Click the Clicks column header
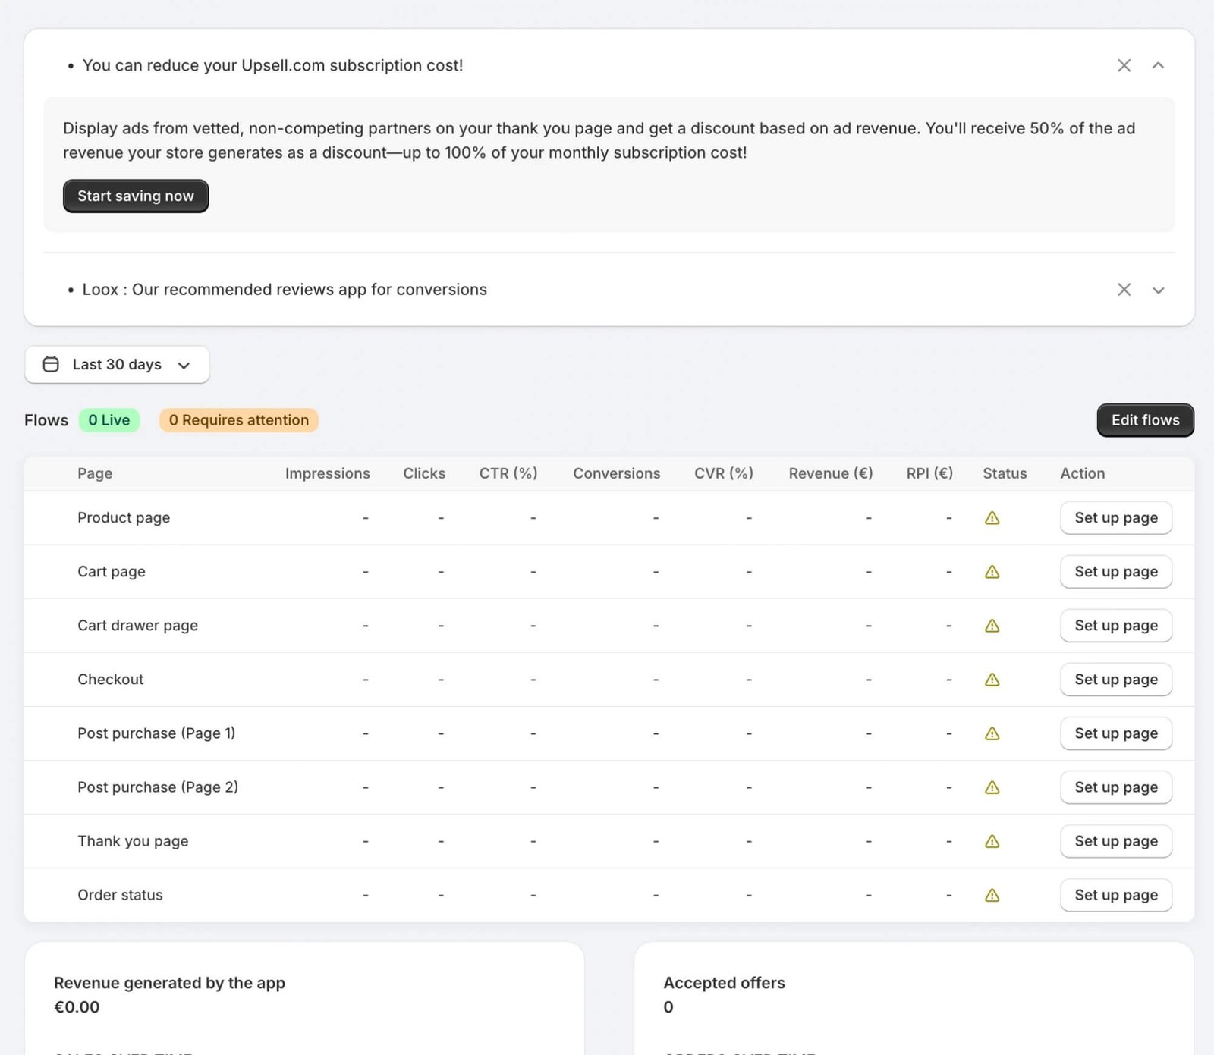 pos(424,473)
